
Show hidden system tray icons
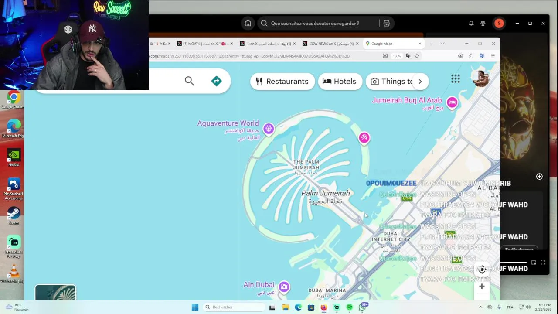click(480, 307)
